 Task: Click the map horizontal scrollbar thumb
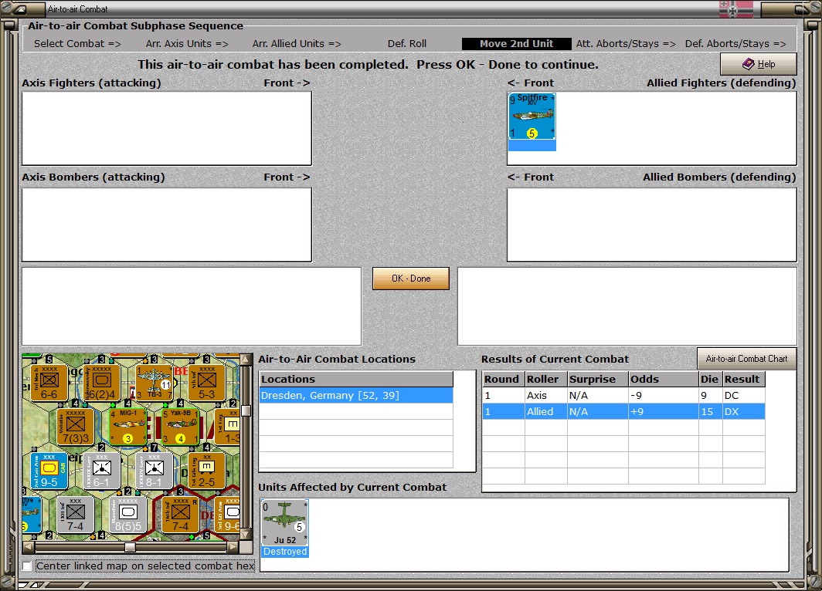click(x=130, y=547)
